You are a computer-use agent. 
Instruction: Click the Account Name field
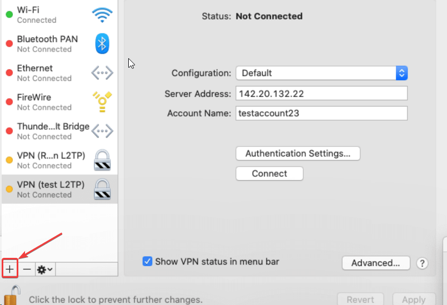click(322, 113)
